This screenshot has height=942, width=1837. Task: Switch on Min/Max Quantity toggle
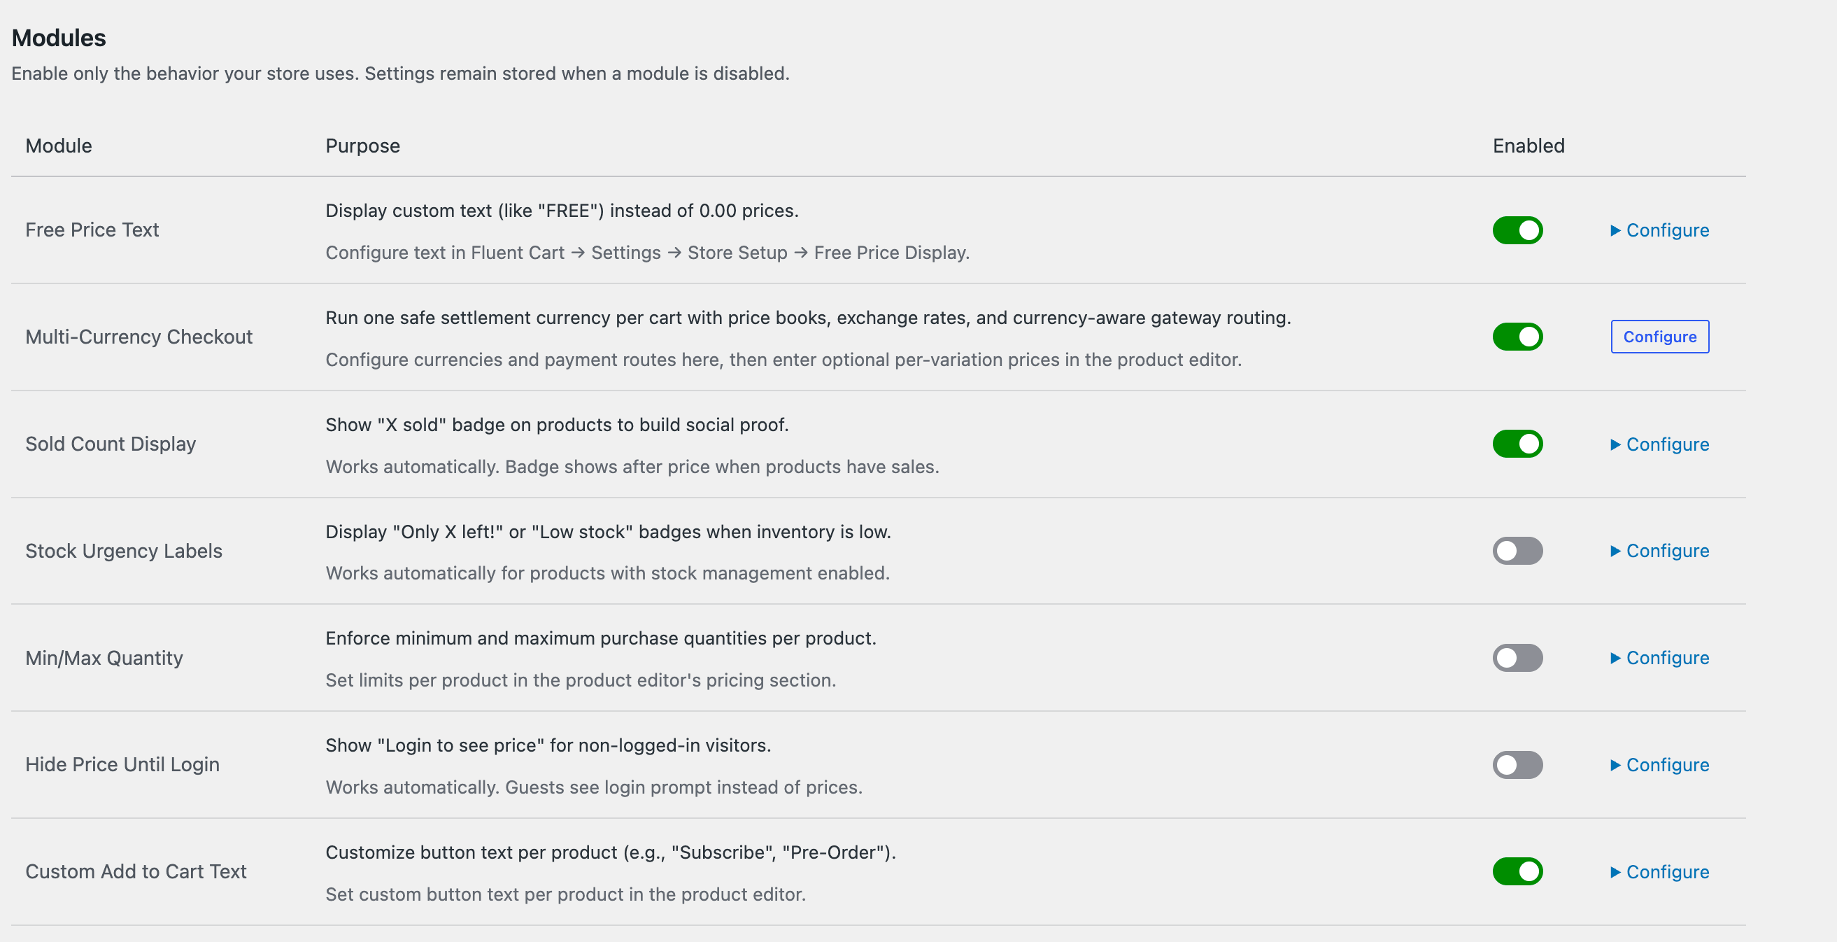coord(1517,658)
